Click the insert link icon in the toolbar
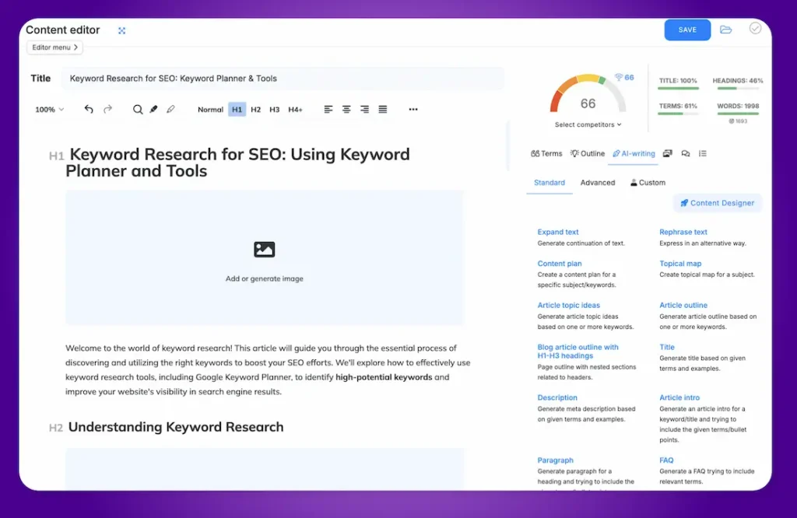The width and height of the screenshot is (797, 518). pyautogui.click(x=170, y=109)
